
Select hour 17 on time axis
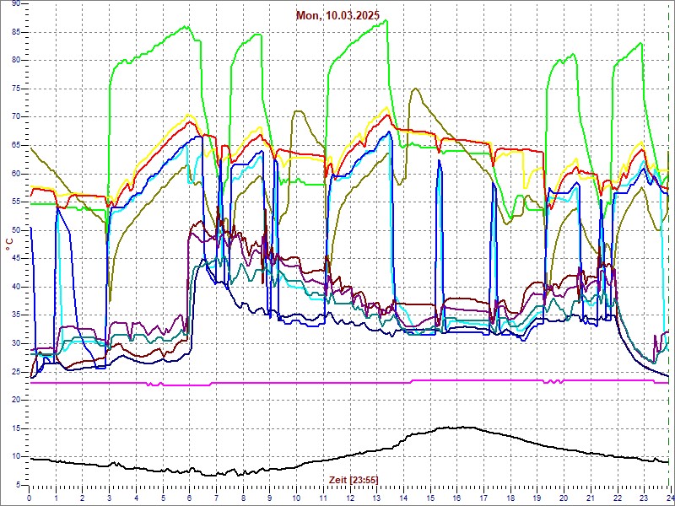[x=483, y=498]
